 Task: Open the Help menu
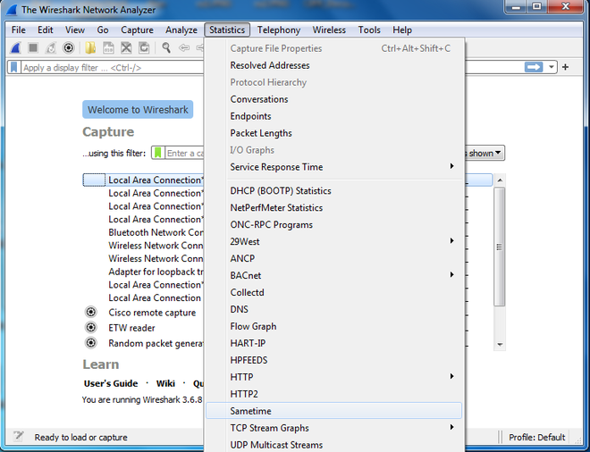(402, 29)
